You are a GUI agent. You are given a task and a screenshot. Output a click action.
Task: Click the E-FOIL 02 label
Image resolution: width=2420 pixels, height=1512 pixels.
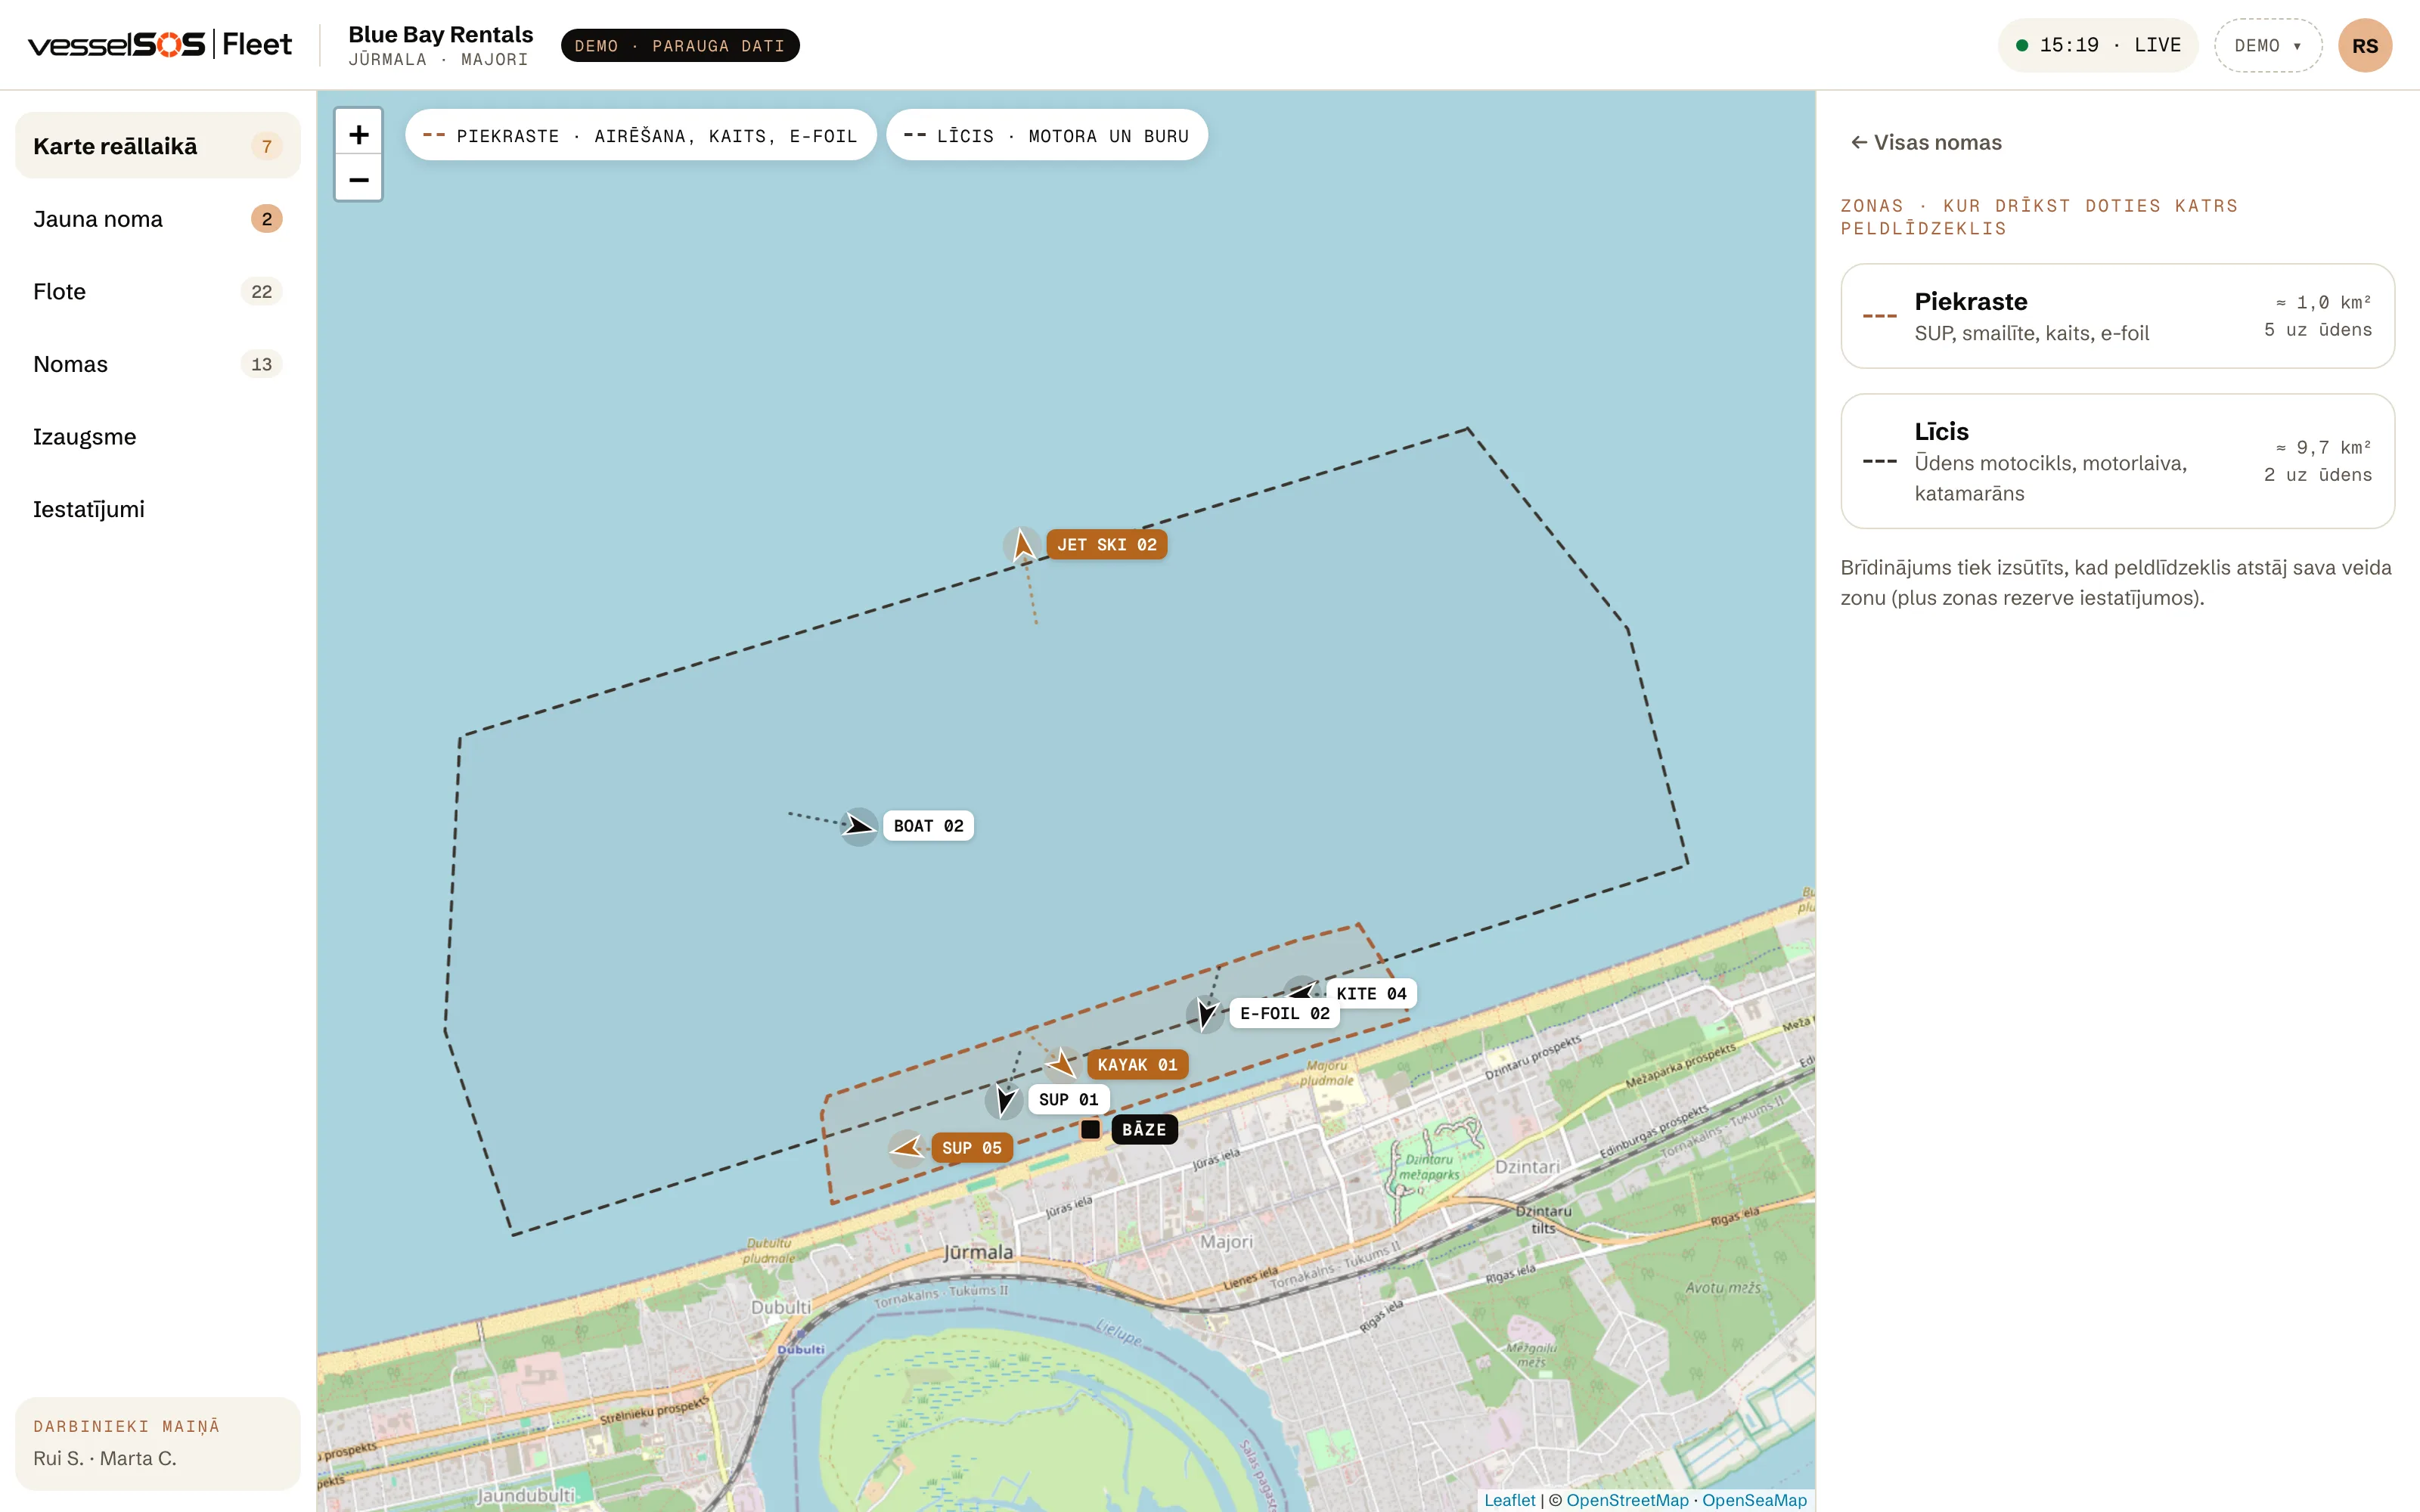point(1285,1014)
